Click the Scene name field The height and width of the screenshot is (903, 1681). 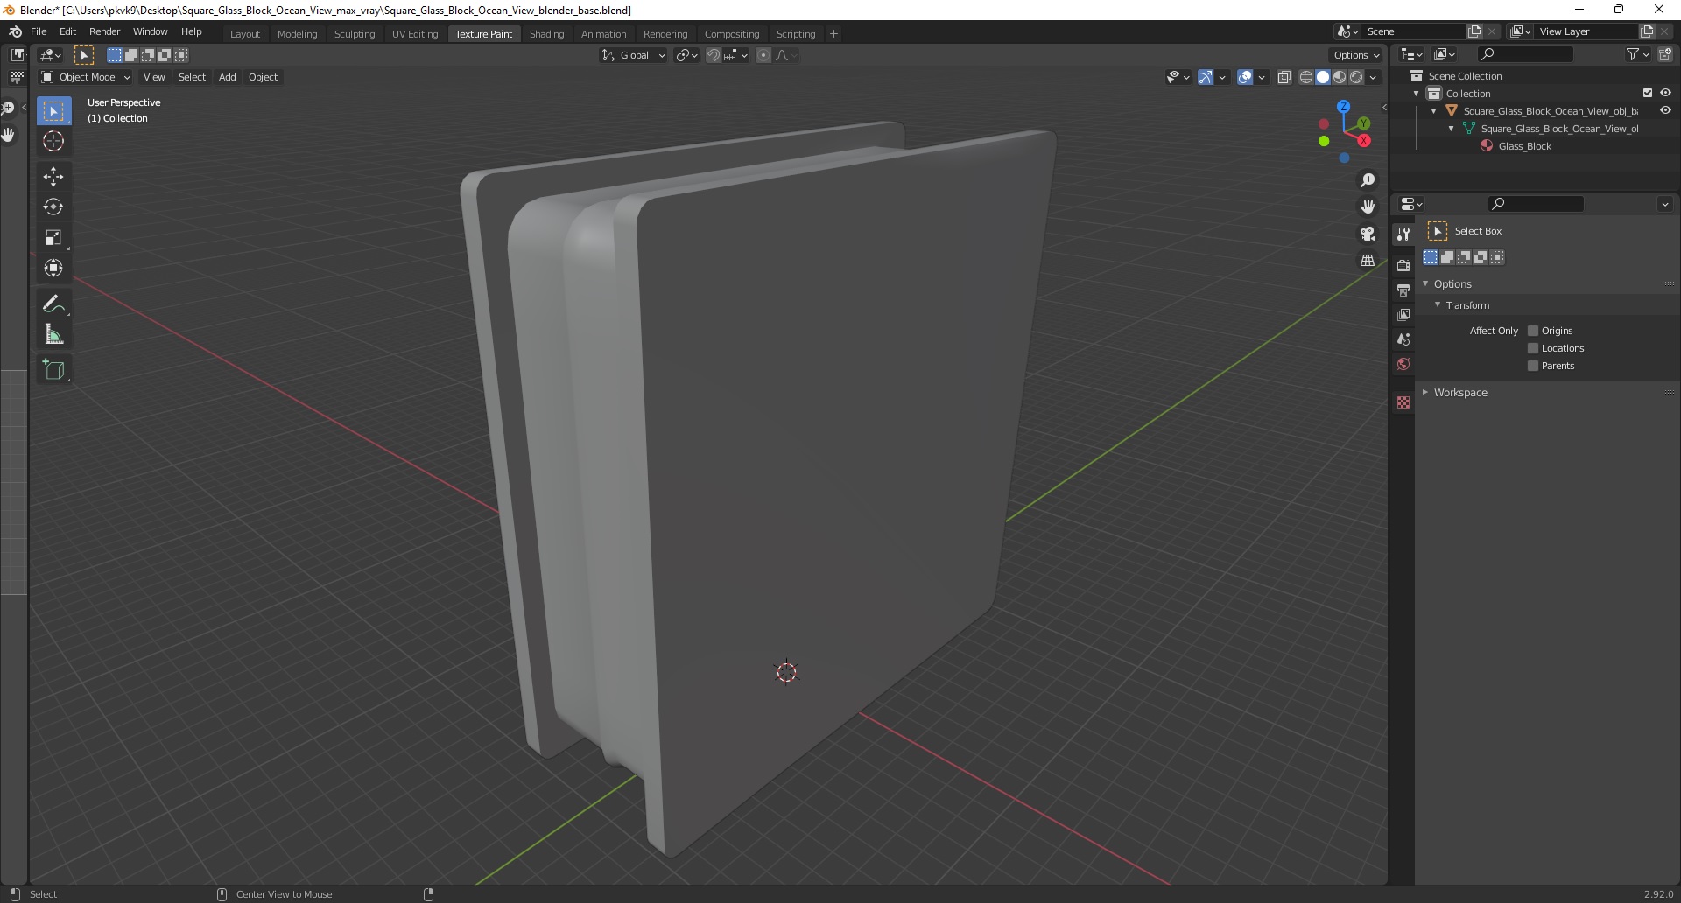click(x=1413, y=31)
